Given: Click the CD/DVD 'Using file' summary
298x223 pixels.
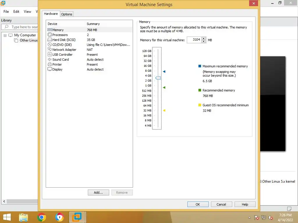Looking at the screenshot, I should 108,45.
